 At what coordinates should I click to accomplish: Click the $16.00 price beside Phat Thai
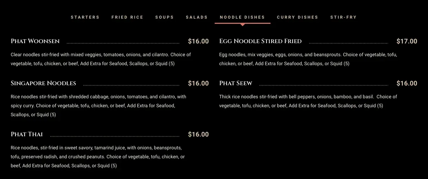tap(198, 135)
